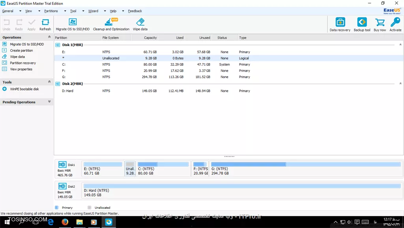
Task: Open the General menu
Action: [x=8, y=11]
